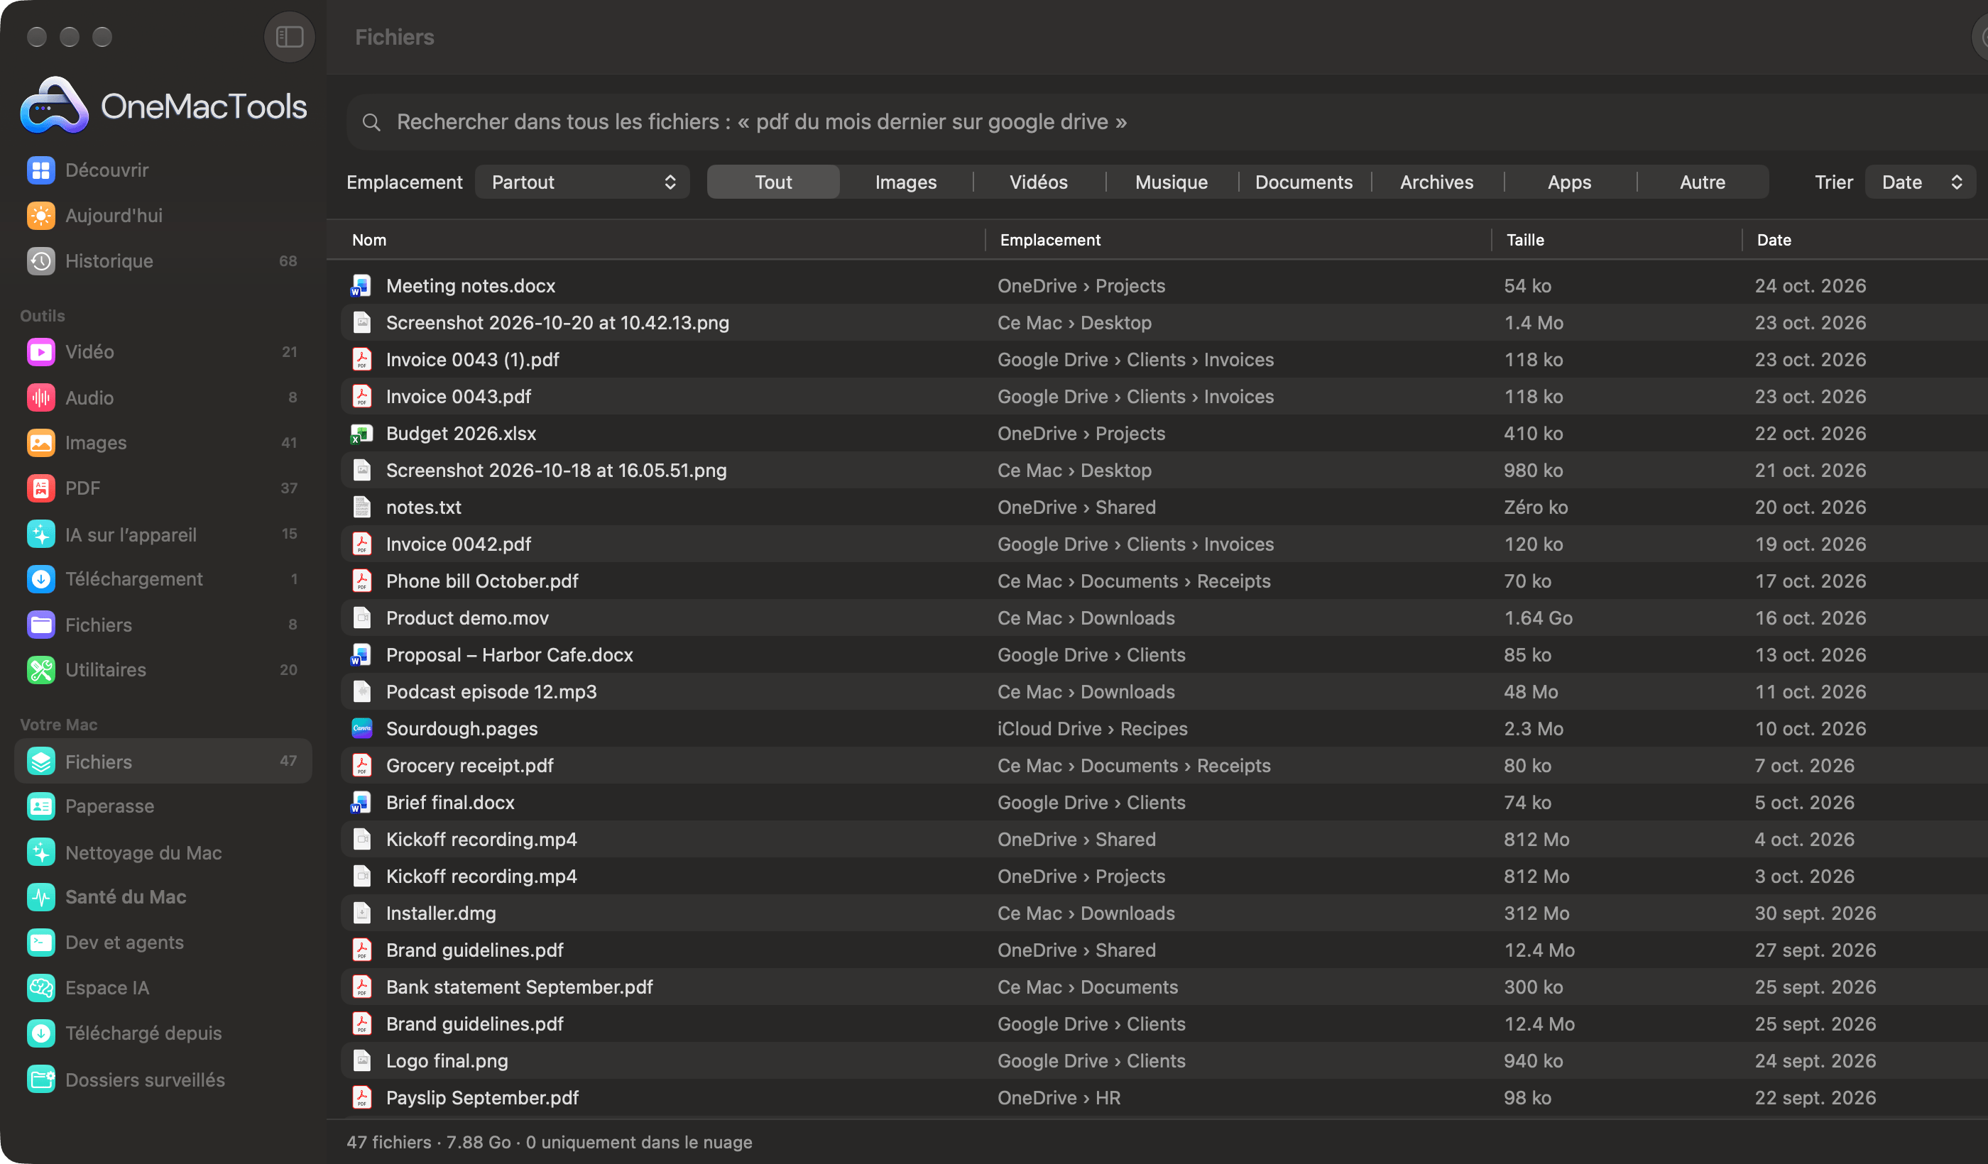Focus the file search field
Viewport: 1988px width, 1164px height.
tap(1167, 122)
